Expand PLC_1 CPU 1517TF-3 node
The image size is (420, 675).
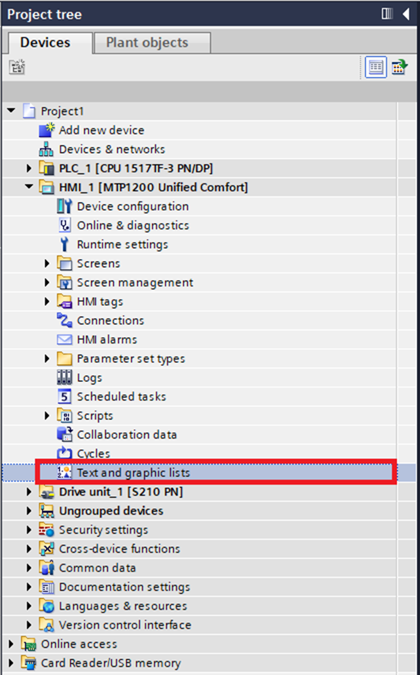coord(29,168)
